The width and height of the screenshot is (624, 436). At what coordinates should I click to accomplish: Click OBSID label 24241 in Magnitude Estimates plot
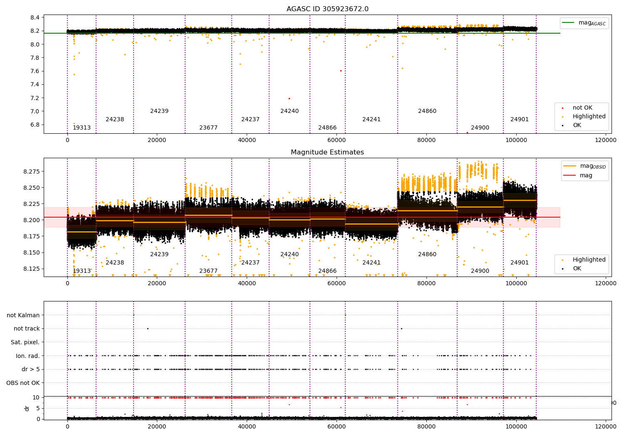click(371, 263)
